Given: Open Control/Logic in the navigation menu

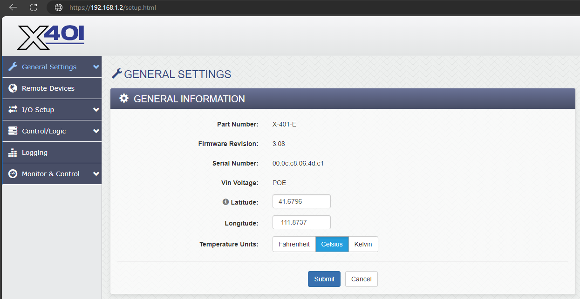Looking at the screenshot, I should point(44,131).
